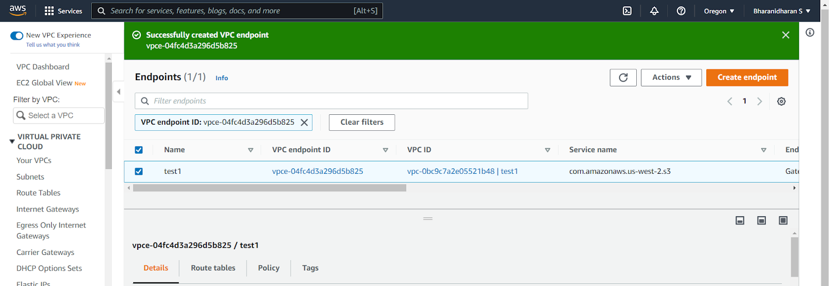Switch to the Tags tab
This screenshot has width=829, height=286.
(x=310, y=268)
